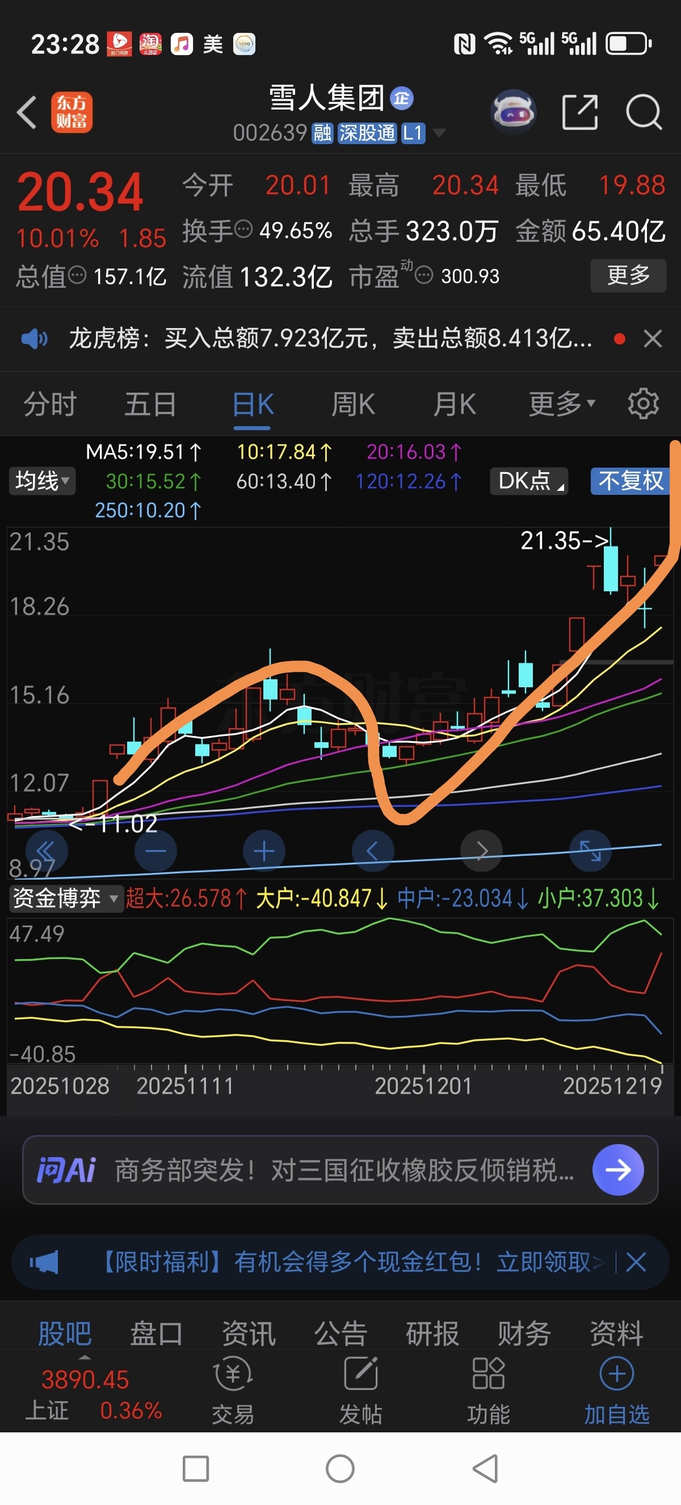681x1505 pixels.
Task: Open 商务部突发 AI headline
Action: (x=344, y=1170)
